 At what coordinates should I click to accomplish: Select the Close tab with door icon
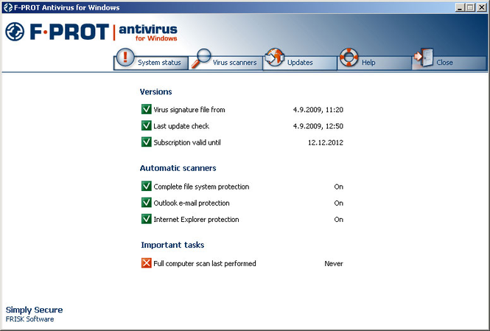[449, 63]
